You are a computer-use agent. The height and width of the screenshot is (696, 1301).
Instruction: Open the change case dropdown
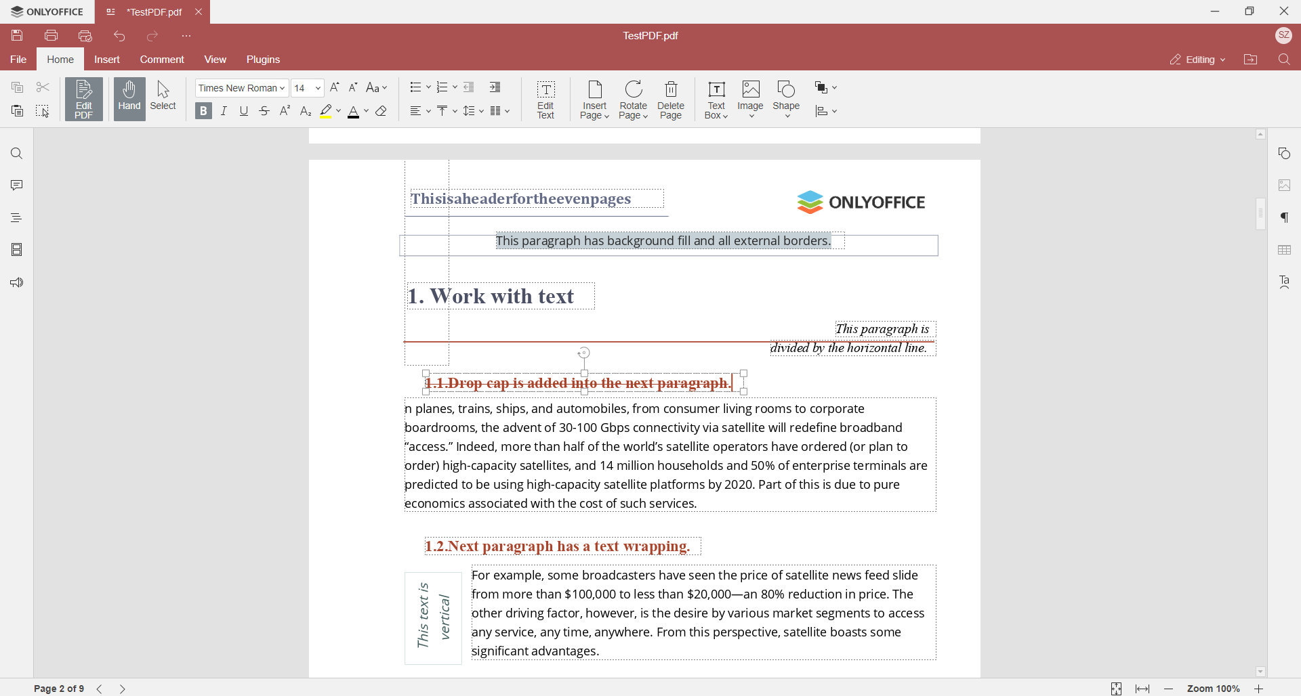click(376, 87)
